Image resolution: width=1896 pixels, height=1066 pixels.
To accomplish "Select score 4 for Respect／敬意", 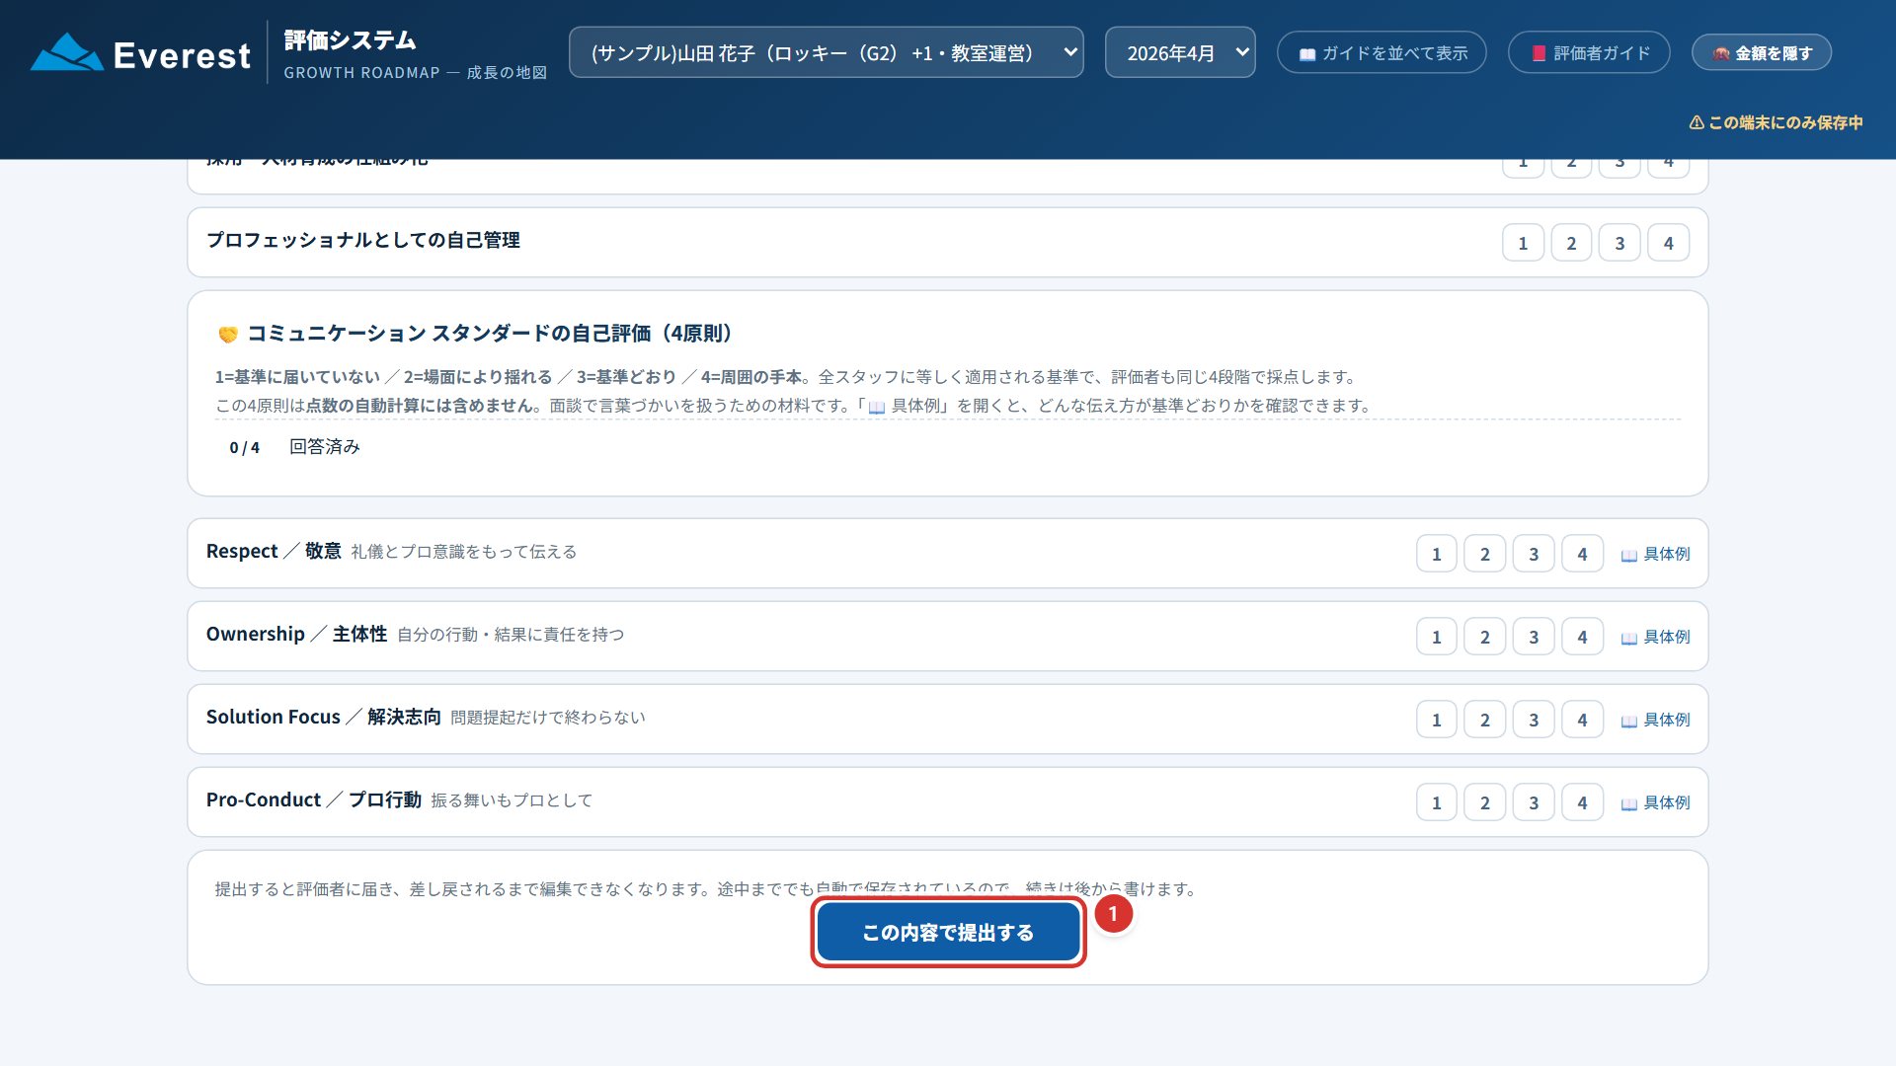I will coord(1583,554).
